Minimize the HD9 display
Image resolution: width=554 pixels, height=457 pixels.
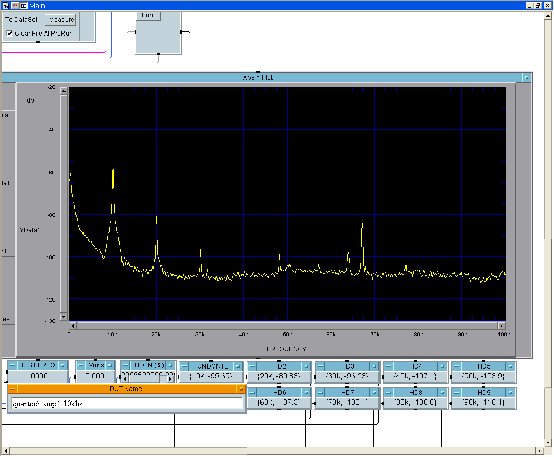457,393
